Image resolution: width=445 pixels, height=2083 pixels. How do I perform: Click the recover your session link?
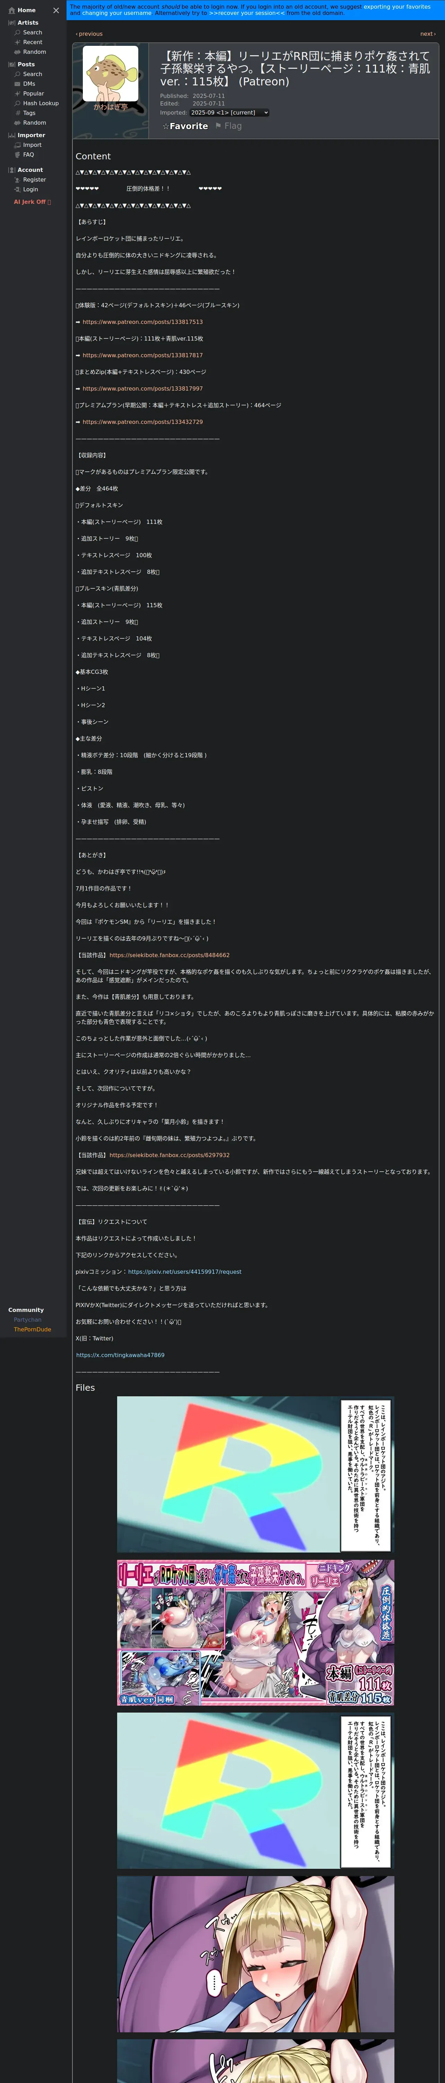click(246, 13)
